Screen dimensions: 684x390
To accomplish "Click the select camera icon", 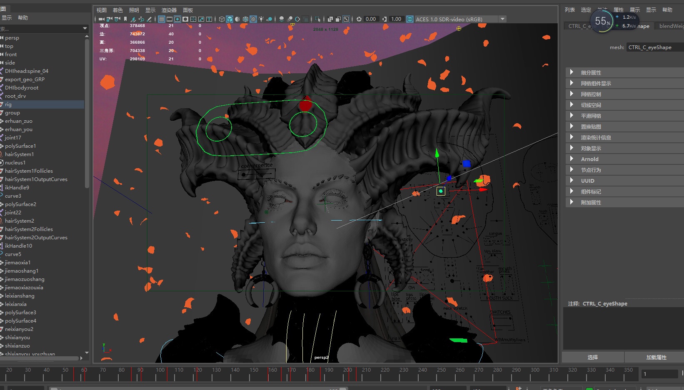I will (101, 19).
